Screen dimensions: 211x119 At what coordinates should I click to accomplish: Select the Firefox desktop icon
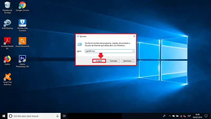point(7,60)
